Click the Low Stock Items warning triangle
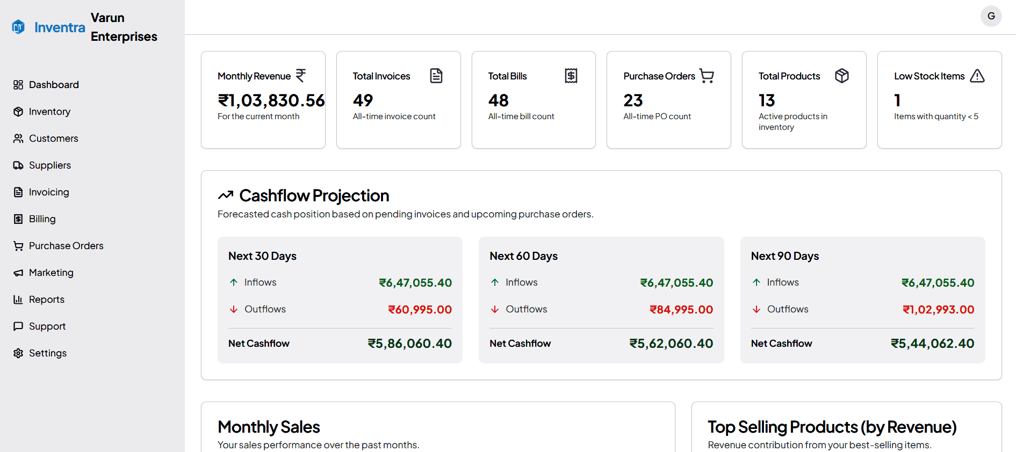This screenshot has width=1016, height=452. click(x=977, y=76)
